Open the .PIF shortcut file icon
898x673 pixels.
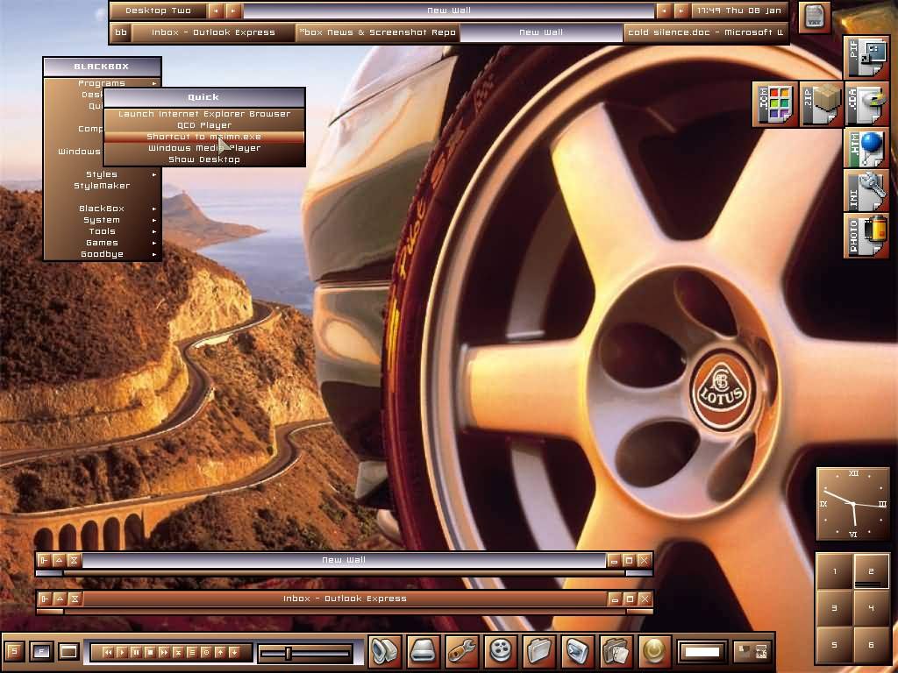pyautogui.click(x=866, y=57)
